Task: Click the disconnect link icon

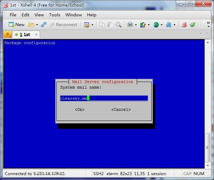Action: (44, 25)
